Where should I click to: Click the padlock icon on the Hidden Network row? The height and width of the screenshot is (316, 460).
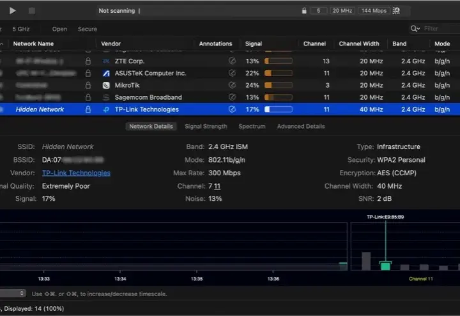coord(88,109)
